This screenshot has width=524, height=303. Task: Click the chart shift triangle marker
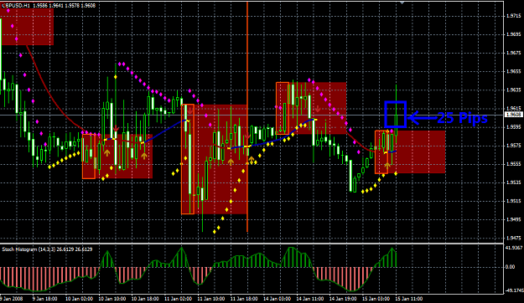point(402,3)
